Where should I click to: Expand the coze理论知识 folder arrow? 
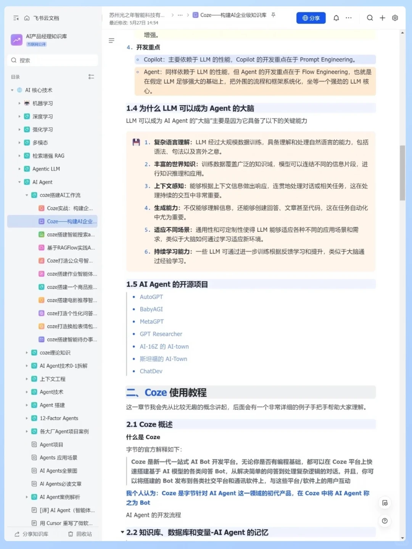tap(27, 353)
